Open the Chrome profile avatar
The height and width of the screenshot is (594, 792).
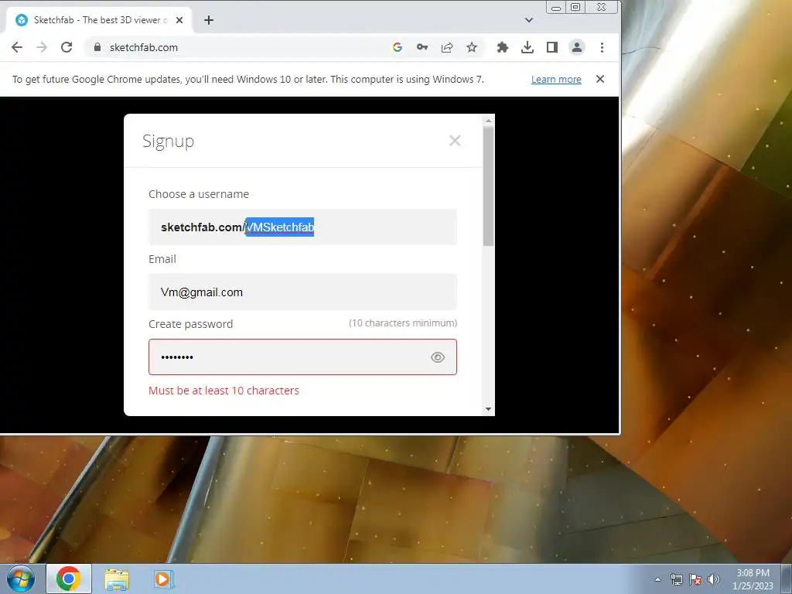pos(577,47)
